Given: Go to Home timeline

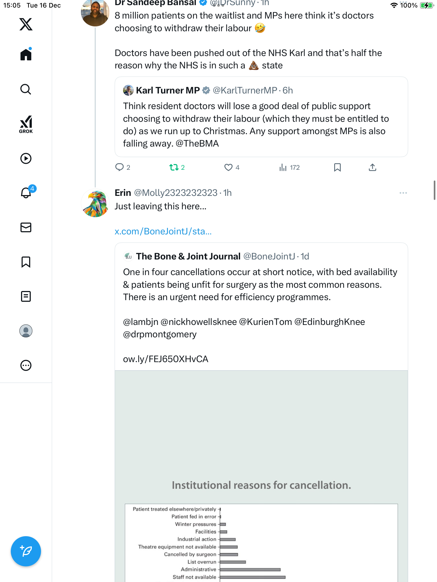Looking at the screenshot, I should click(x=26, y=55).
